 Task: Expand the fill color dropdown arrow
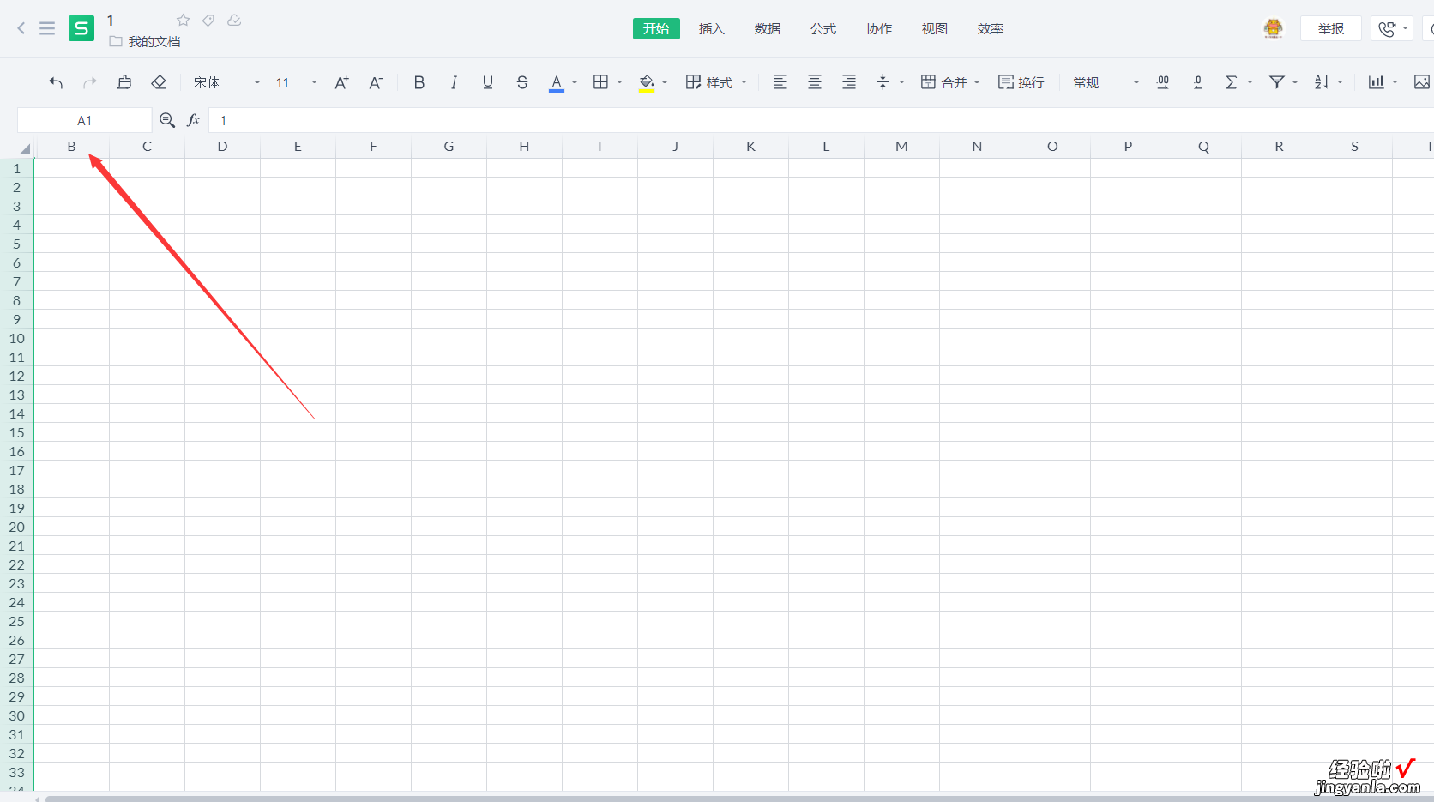click(x=665, y=82)
